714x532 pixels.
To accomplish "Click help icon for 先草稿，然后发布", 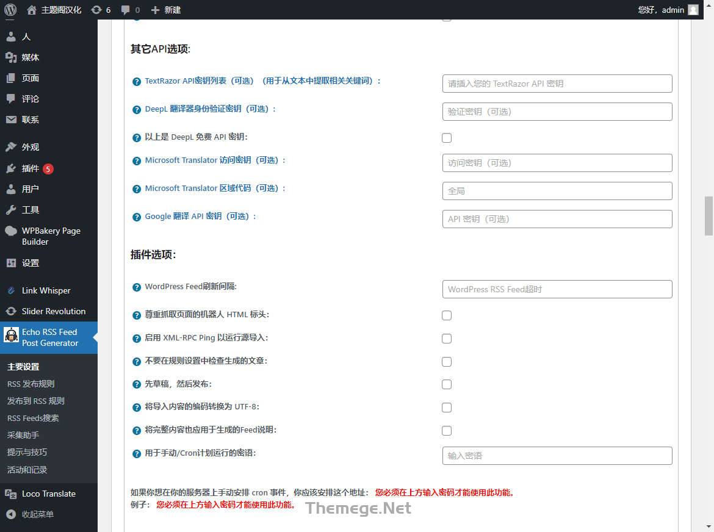I will (136, 384).
